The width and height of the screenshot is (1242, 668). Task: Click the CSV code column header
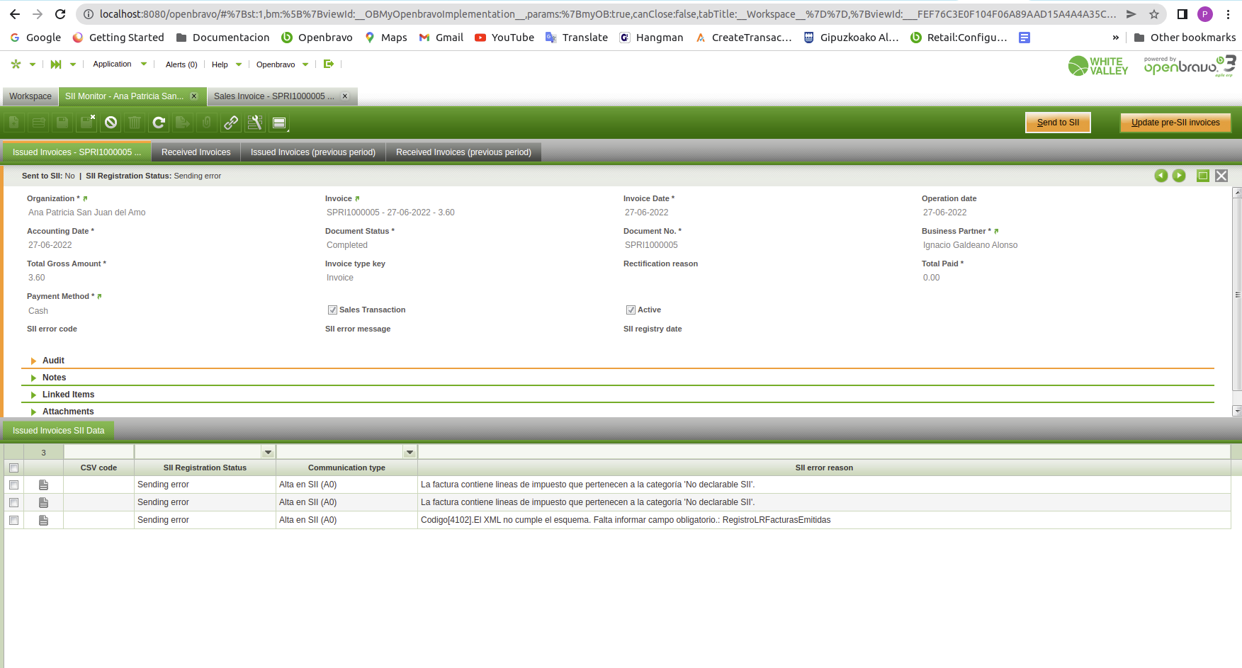98,468
